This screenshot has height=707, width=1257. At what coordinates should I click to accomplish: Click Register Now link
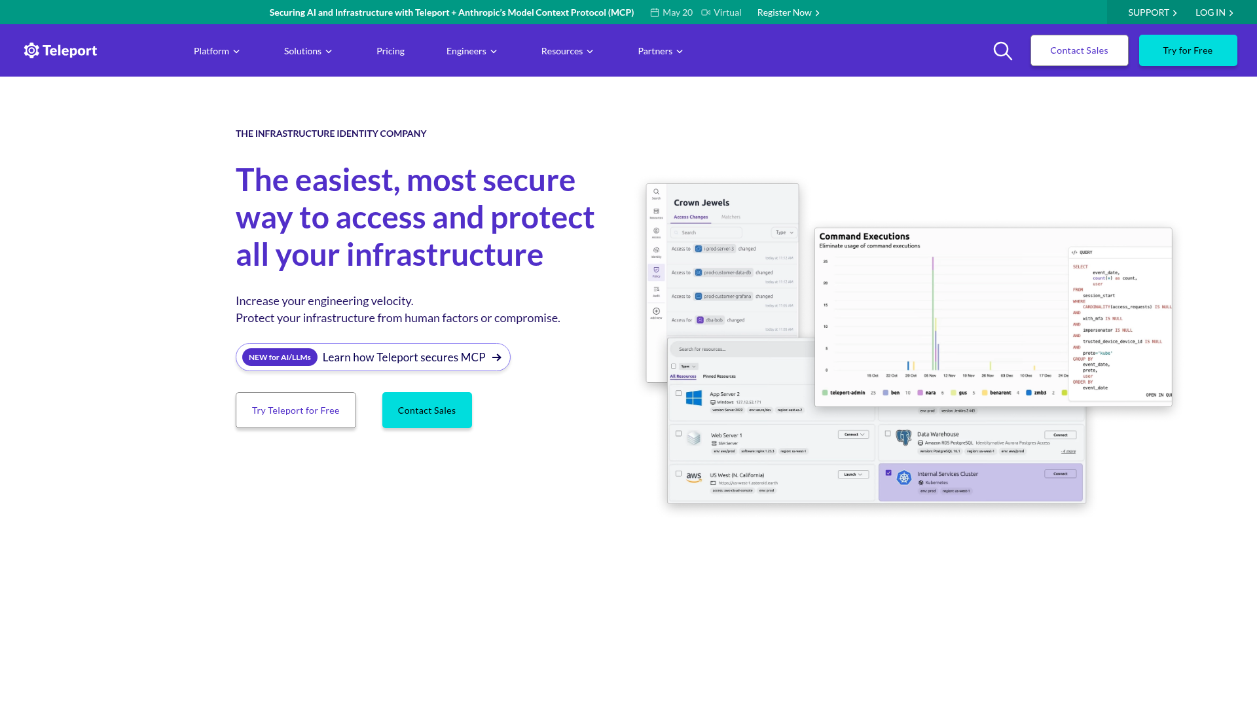click(788, 12)
